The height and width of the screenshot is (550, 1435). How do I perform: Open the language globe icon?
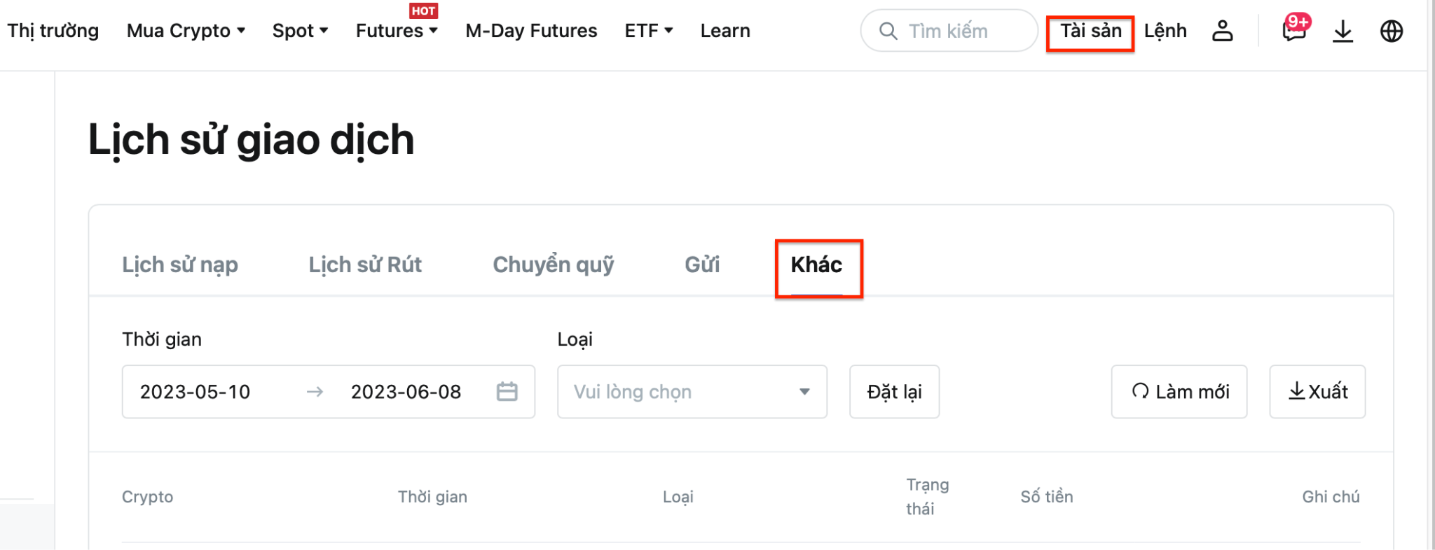point(1391,31)
